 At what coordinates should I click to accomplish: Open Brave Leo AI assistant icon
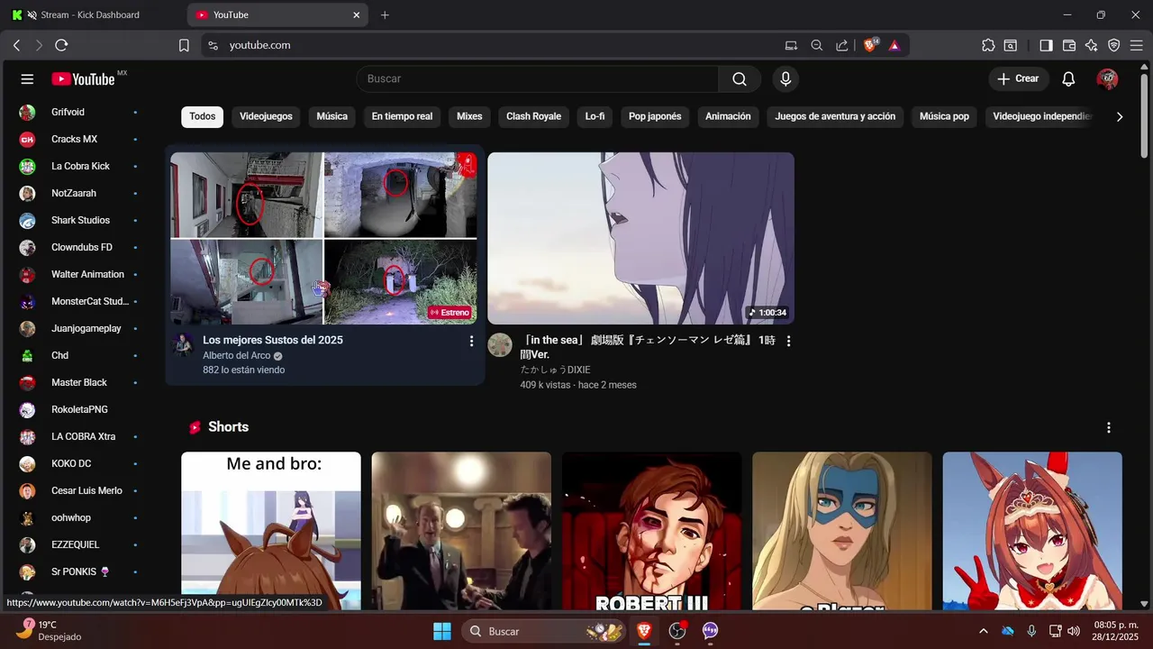(x=1092, y=45)
